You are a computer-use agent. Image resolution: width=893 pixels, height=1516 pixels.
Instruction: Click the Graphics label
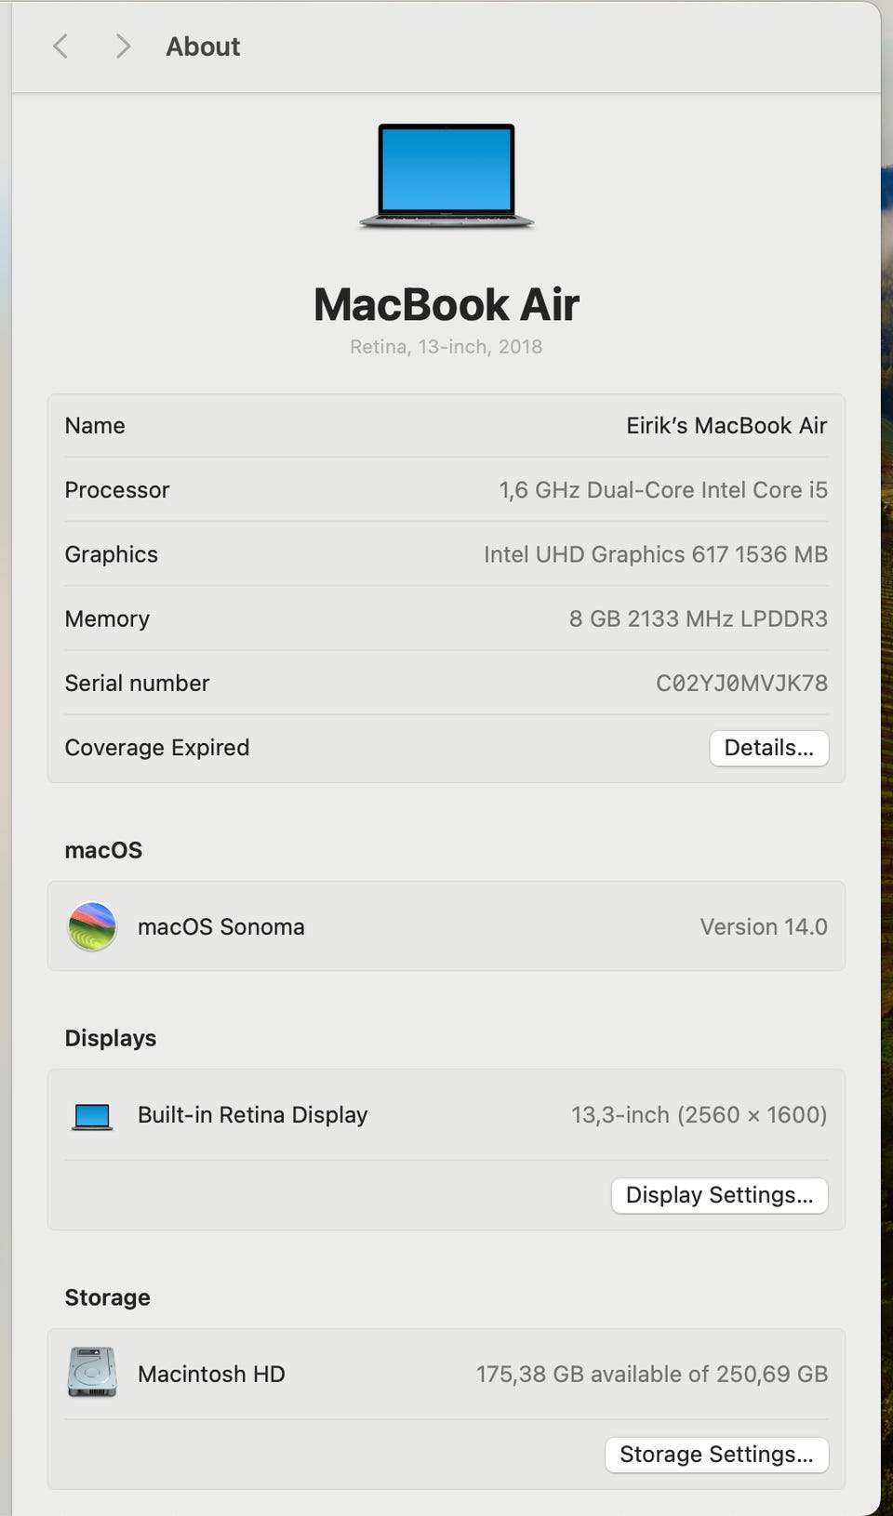[112, 554]
